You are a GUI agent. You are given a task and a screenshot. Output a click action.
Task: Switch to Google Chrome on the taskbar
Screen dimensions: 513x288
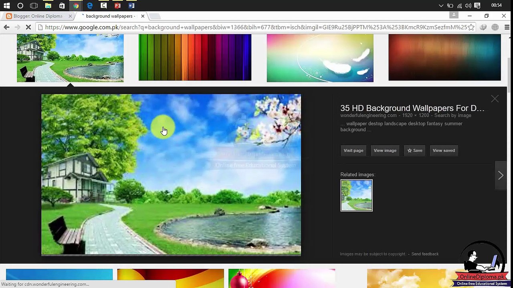click(x=76, y=6)
